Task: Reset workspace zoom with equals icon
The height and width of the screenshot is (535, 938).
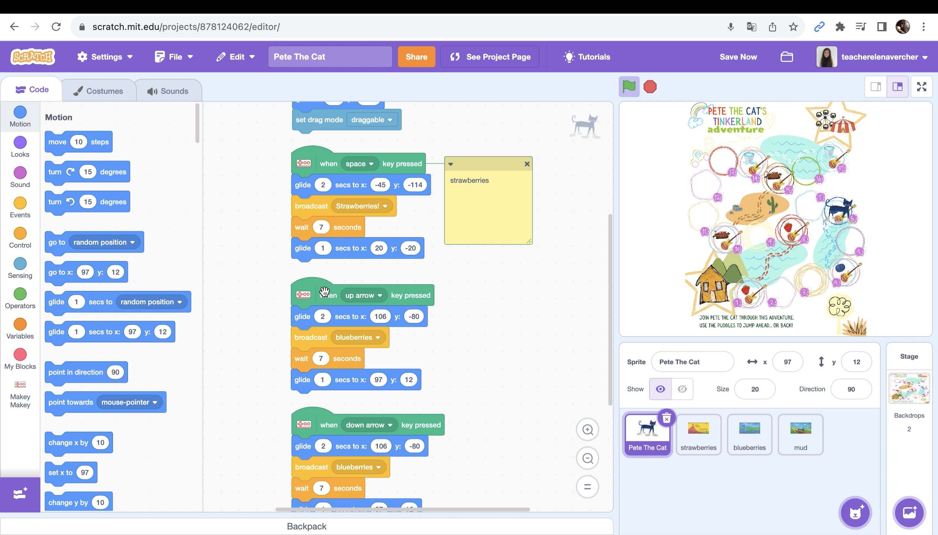Action: (588, 487)
